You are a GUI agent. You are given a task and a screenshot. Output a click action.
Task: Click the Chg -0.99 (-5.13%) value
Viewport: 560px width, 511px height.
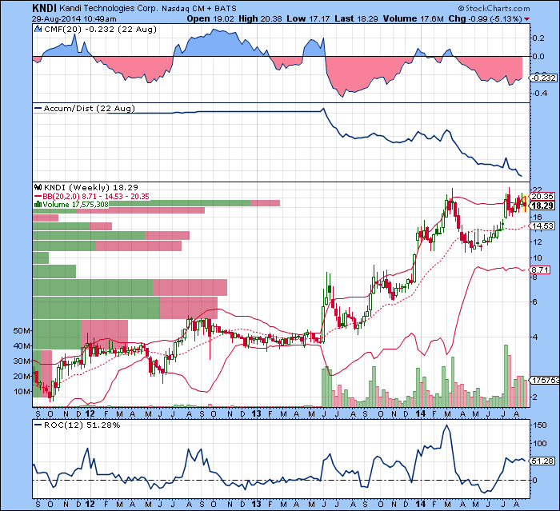[x=485, y=18]
